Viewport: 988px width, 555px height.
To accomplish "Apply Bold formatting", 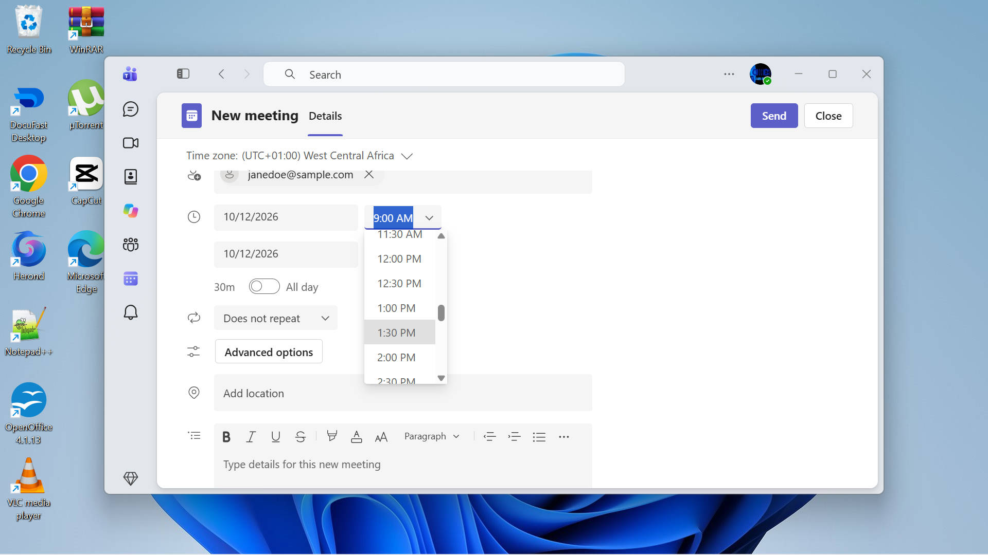I will 226,437.
